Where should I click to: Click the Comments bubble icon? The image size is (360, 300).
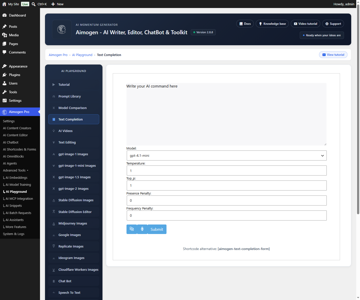point(4,52)
